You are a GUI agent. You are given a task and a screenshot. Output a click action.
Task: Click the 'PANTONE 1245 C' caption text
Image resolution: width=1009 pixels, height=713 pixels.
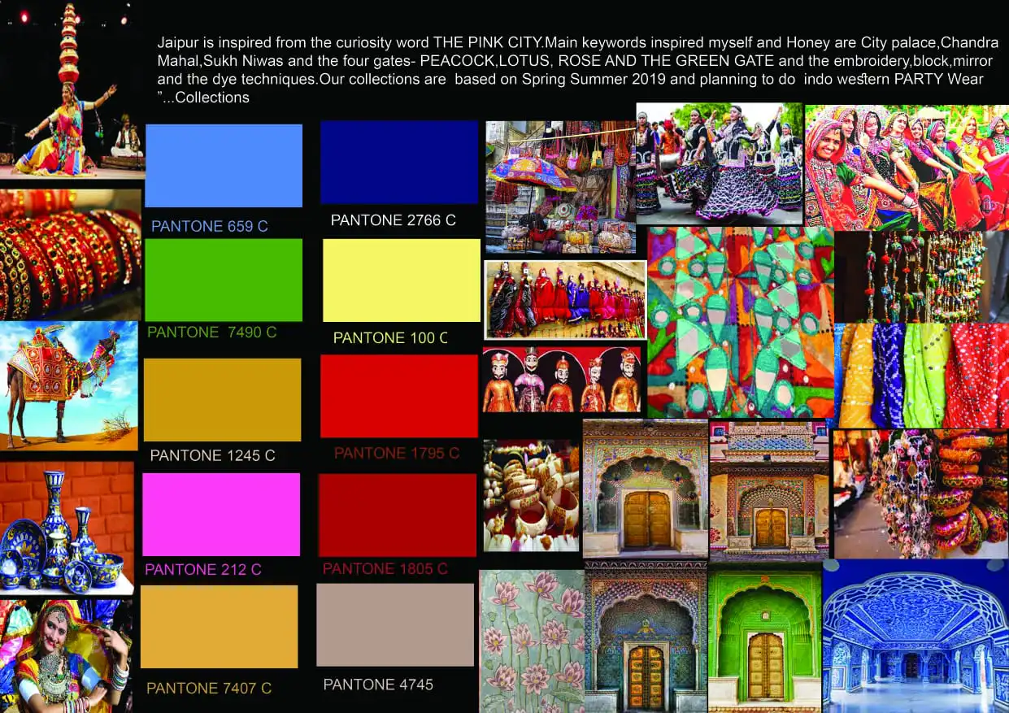pyautogui.click(x=213, y=456)
